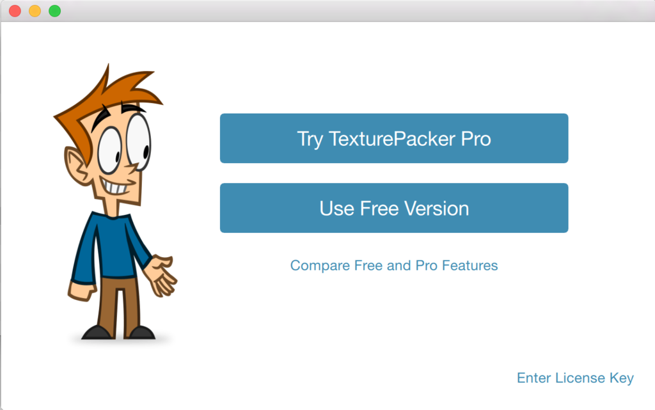The image size is (655, 410).
Task: Choose Use Free Version
Action: (394, 208)
